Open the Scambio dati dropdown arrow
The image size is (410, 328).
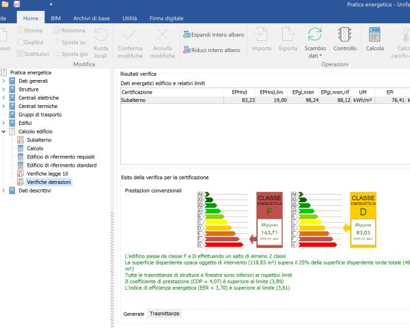(320, 56)
